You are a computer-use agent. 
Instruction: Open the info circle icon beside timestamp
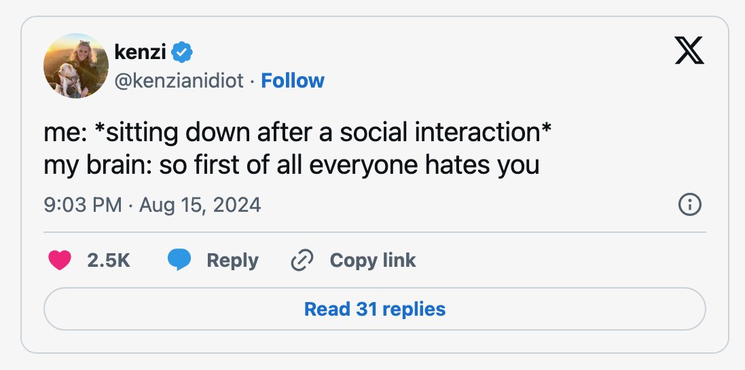[689, 205]
